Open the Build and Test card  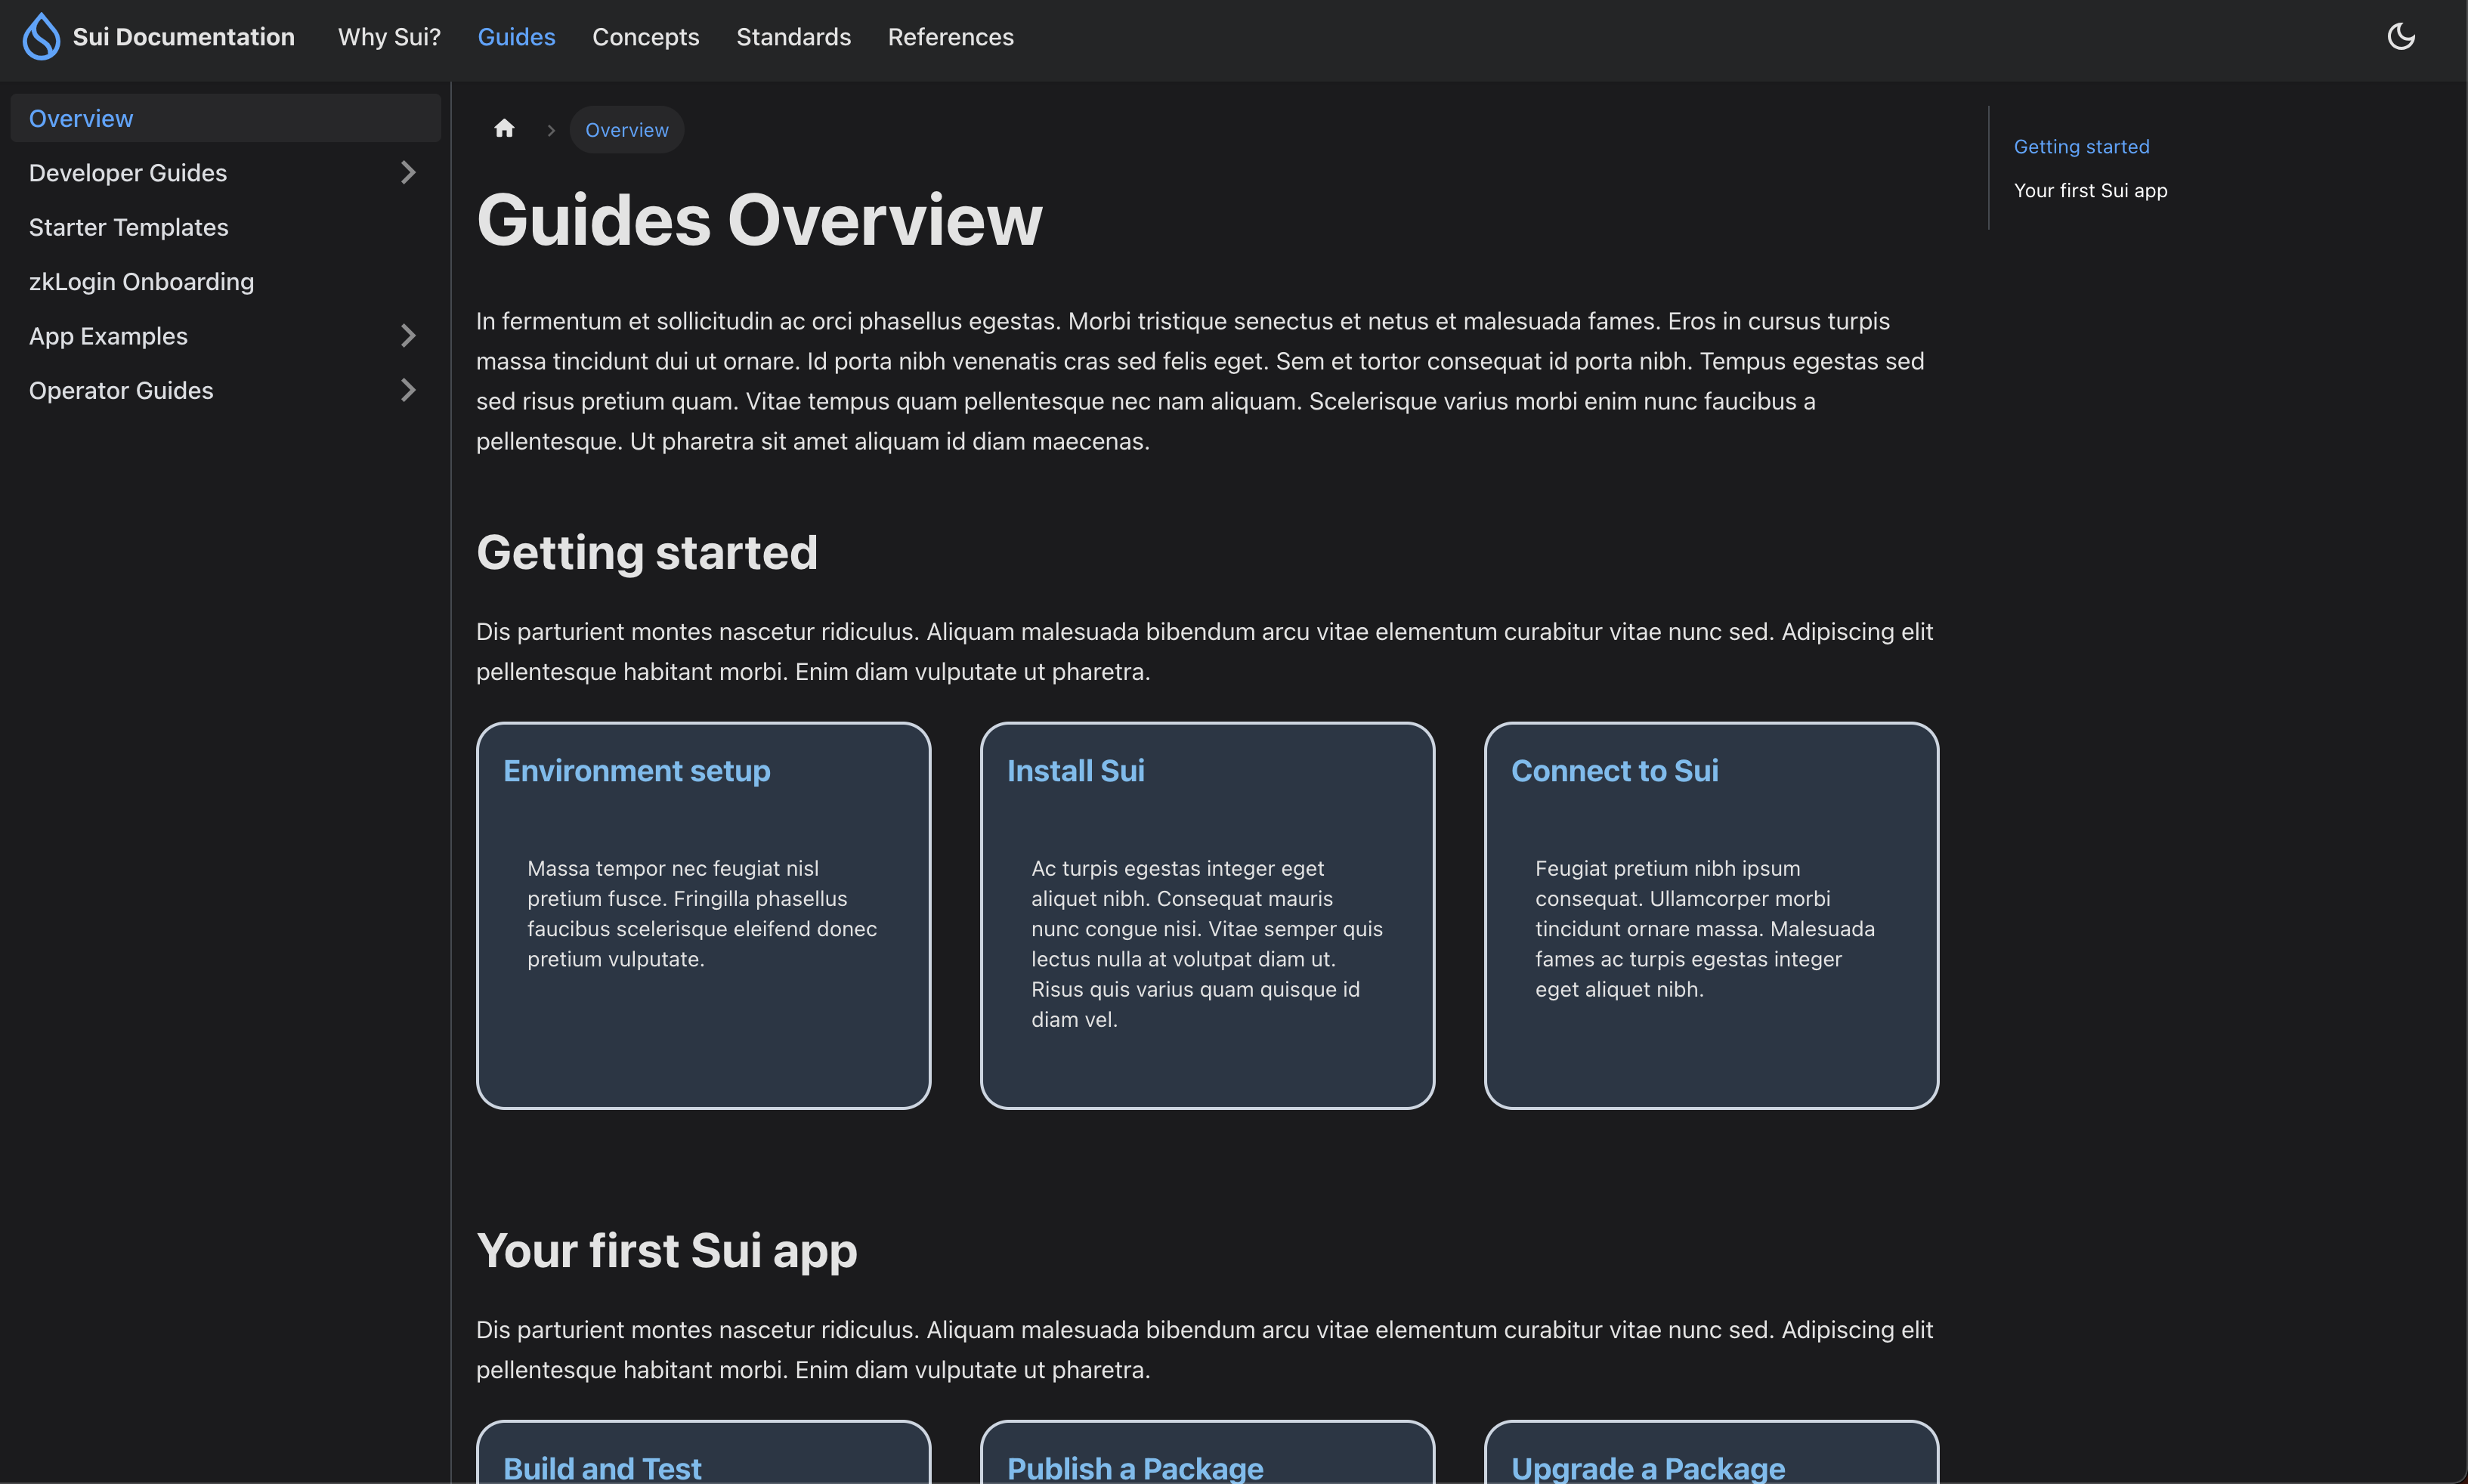(x=703, y=1452)
